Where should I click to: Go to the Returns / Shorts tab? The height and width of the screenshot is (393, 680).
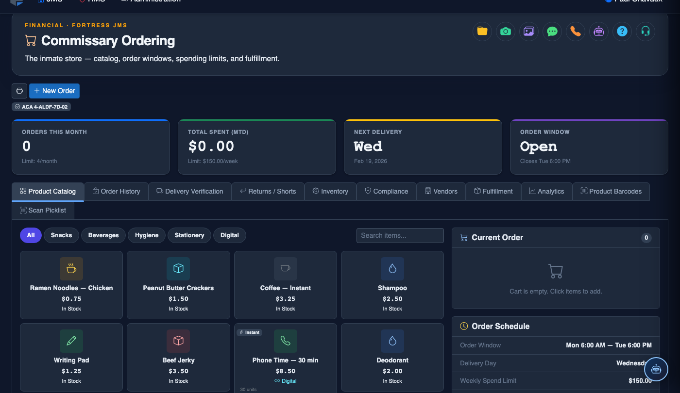coord(268,191)
